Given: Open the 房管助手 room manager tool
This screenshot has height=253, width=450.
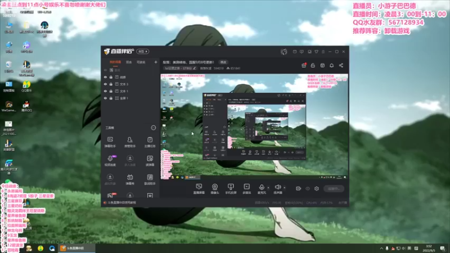Looking at the screenshot, I should pos(130,142).
